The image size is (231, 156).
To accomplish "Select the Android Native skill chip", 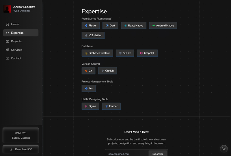I will coord(163,26).
